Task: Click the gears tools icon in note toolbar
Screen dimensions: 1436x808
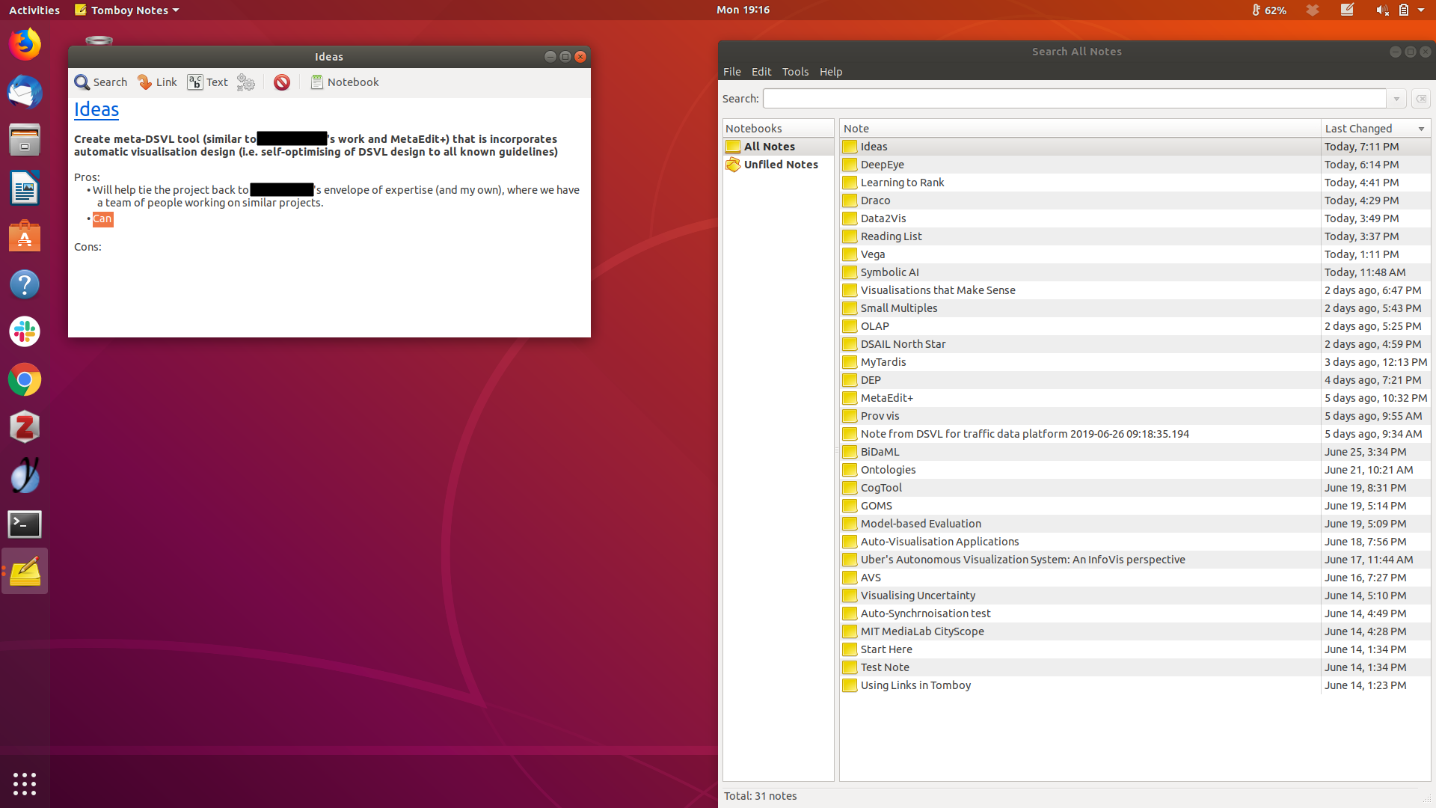Action: [245, 82]
